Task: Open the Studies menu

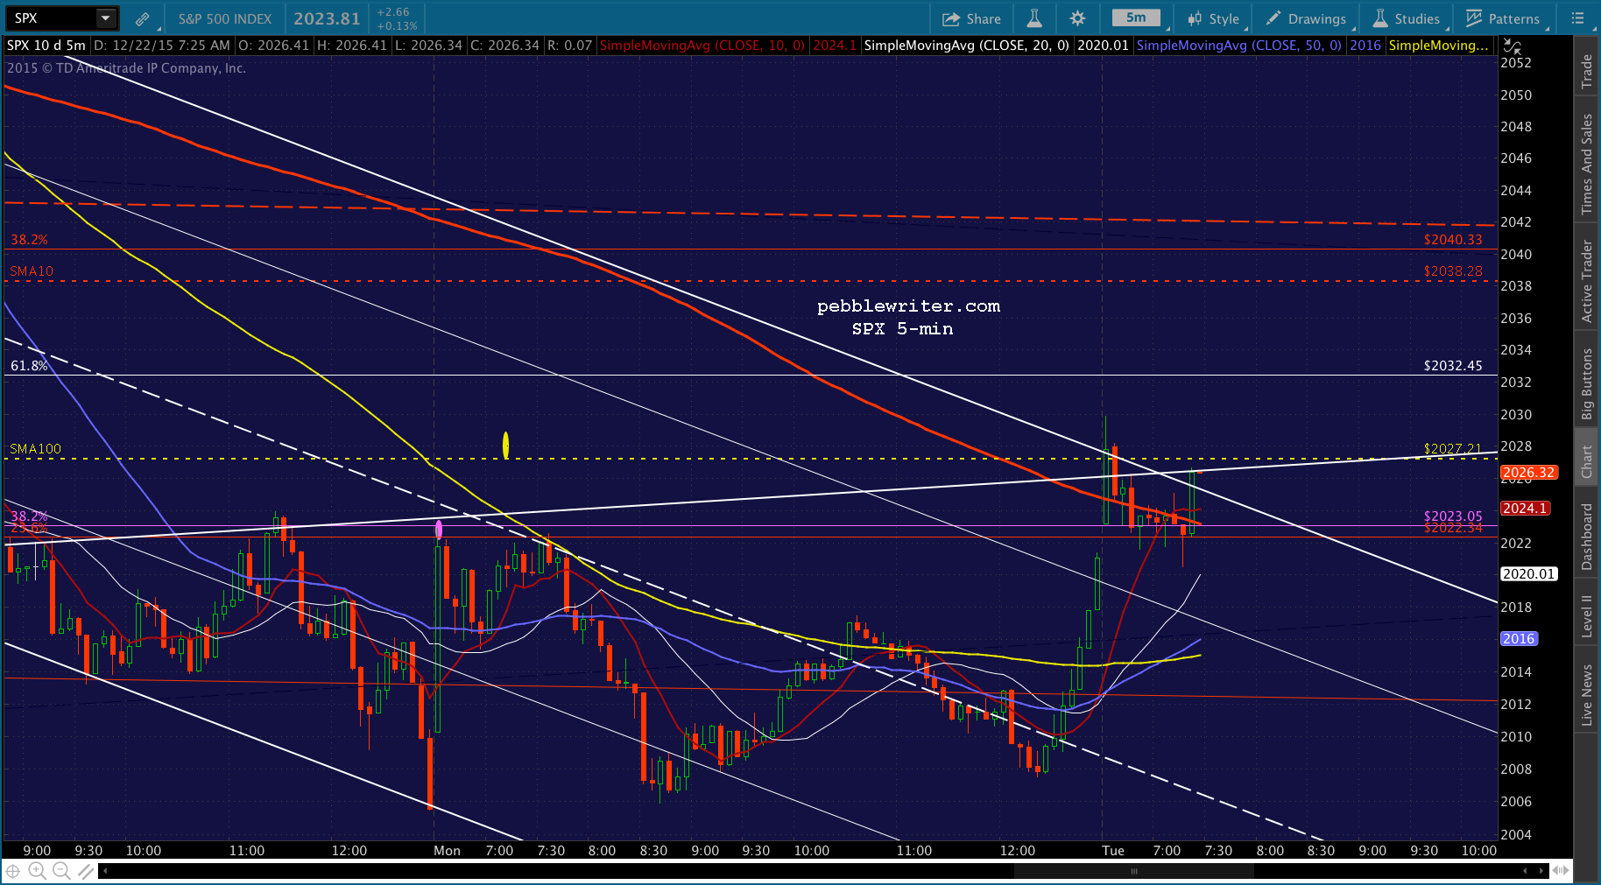Action: coord(1406,18)
